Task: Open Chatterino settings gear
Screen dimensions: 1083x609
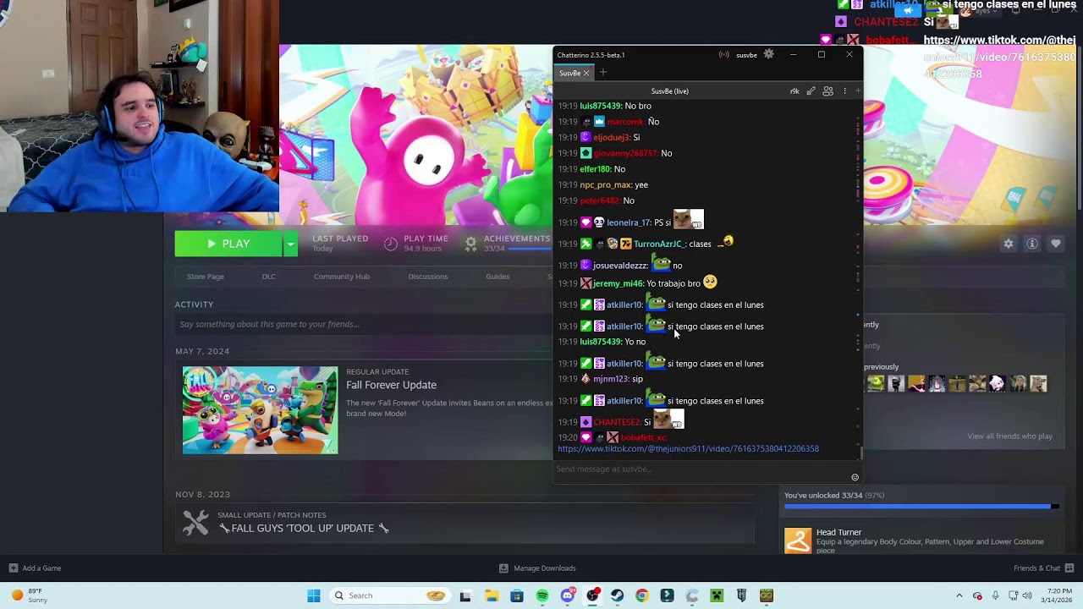Action: point(768,55)
